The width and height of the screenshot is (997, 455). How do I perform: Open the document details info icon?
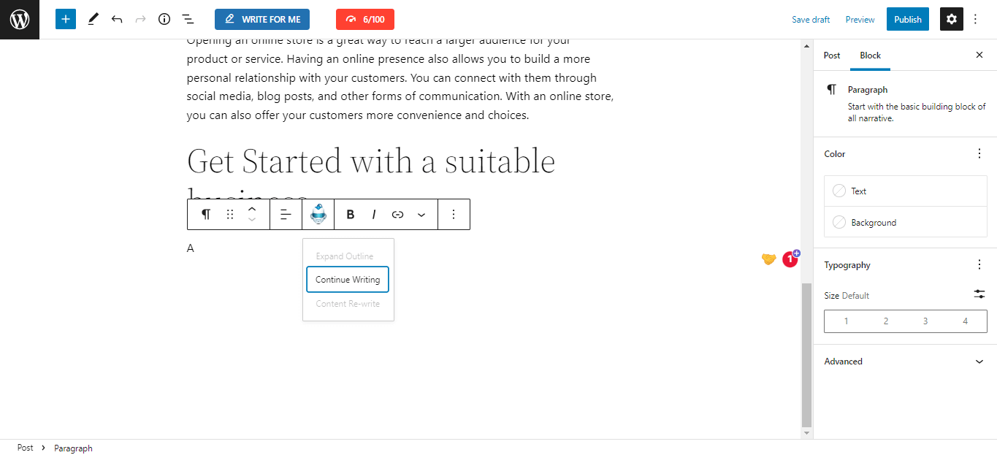(164, 20)
